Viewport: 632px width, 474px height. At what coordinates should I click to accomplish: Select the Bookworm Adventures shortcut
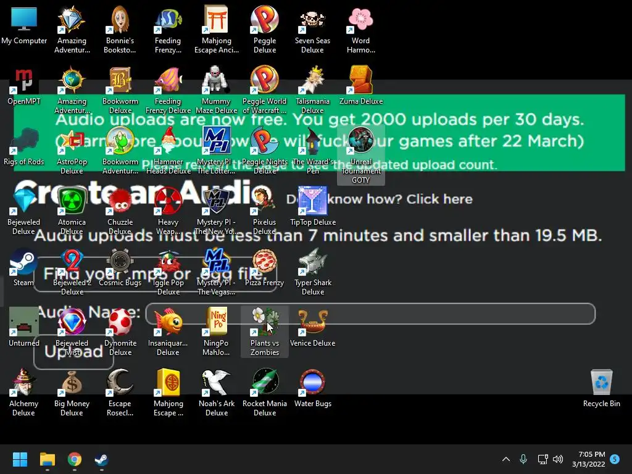[x=120, y=151]
